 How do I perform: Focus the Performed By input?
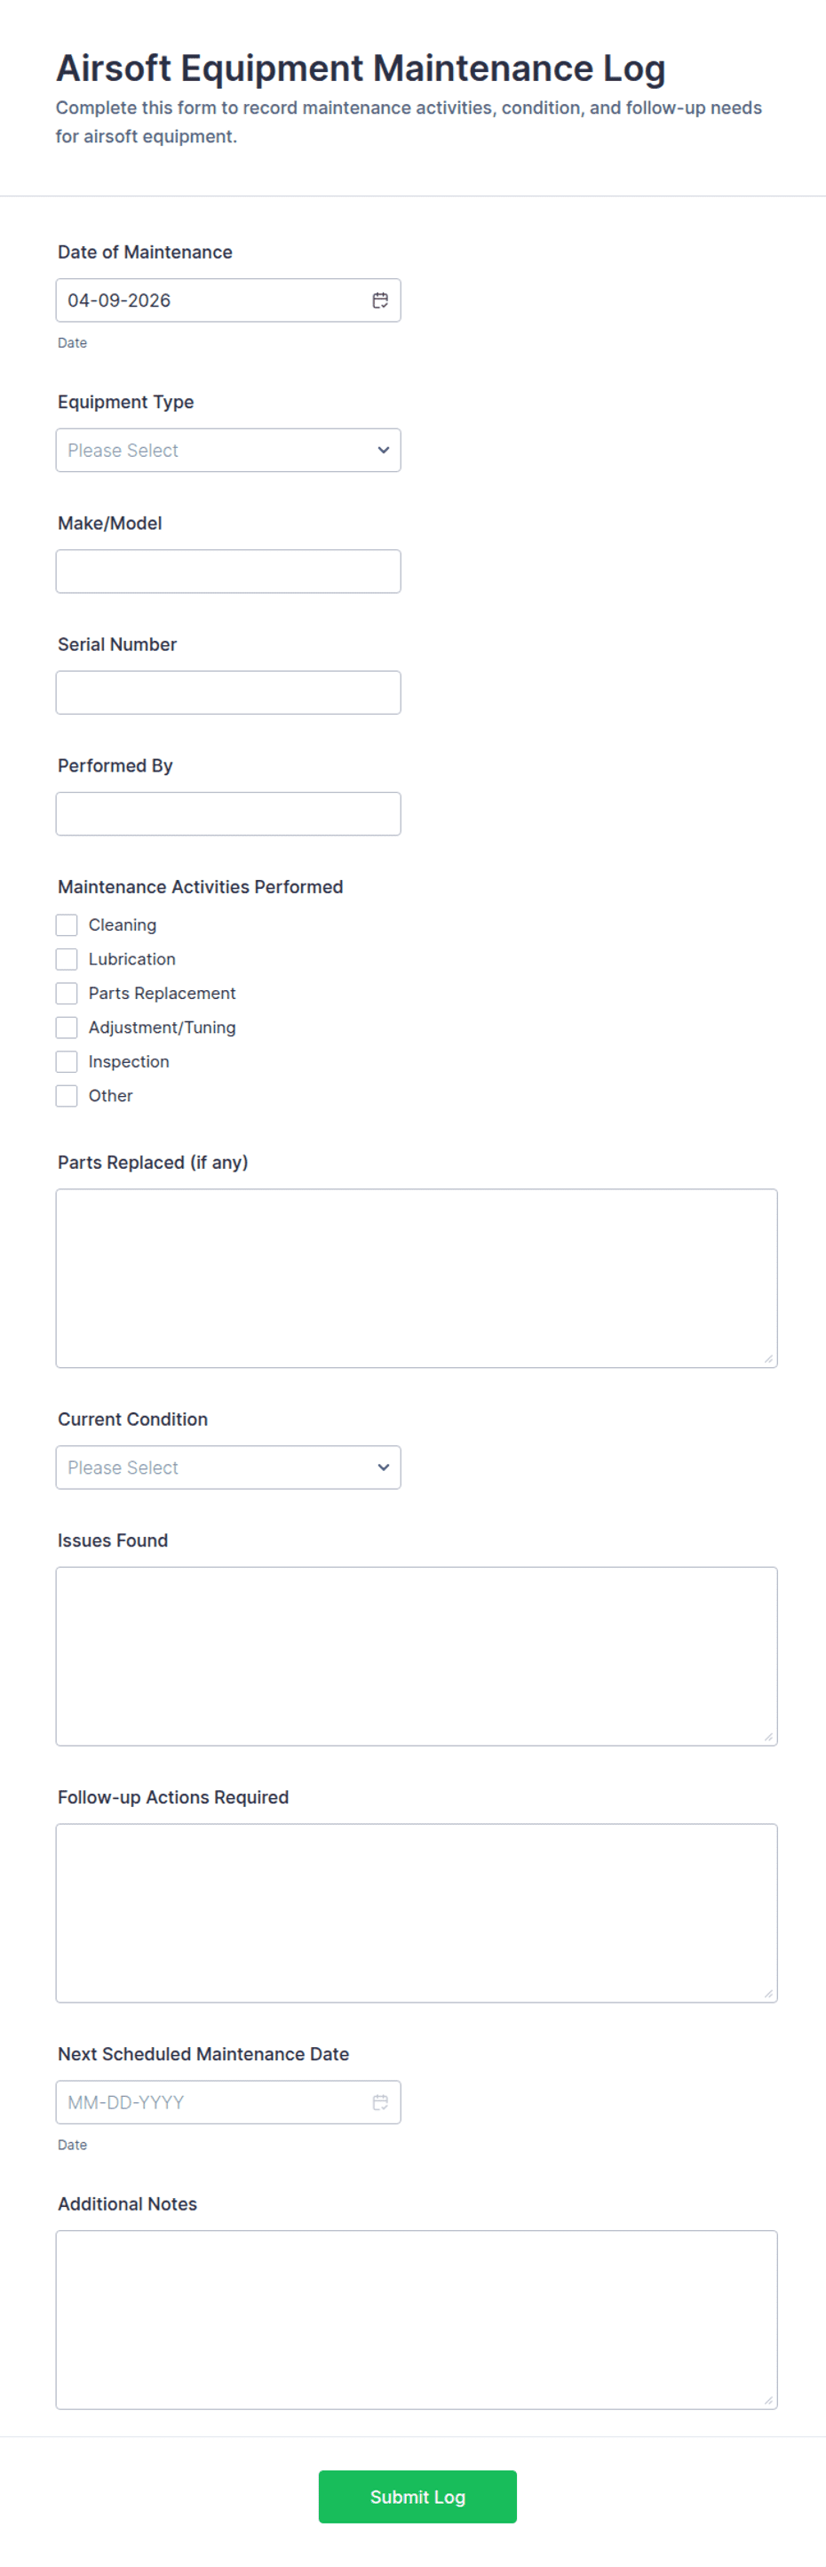pyautogui.click(x=228, y=813)
